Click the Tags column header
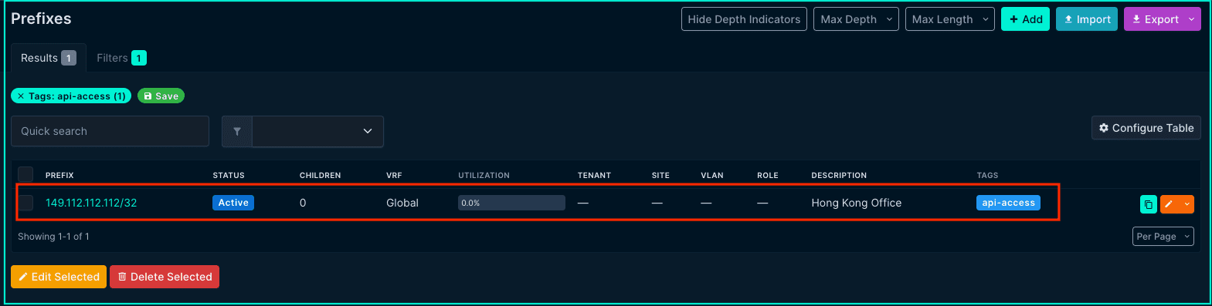 point(987,176)
